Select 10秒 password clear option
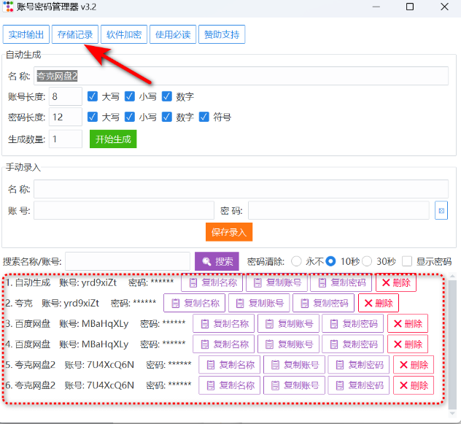 (x=330, y=261)
